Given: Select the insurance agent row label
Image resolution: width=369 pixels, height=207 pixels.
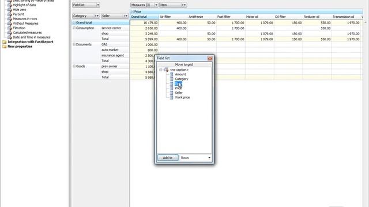Looking at the screenshot, I should point(115,55).
